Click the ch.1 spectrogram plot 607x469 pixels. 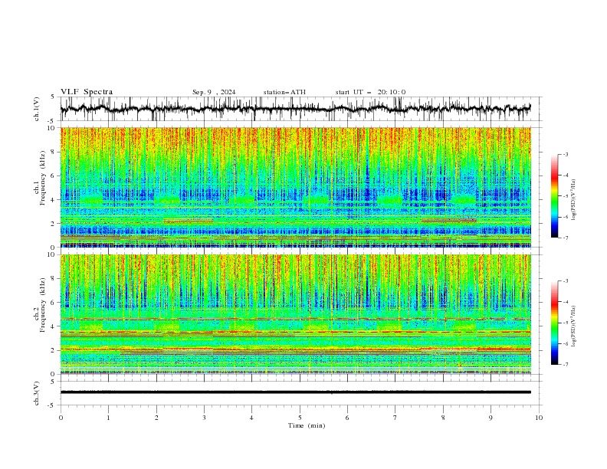pyautogui.click(x=296, y=187)
